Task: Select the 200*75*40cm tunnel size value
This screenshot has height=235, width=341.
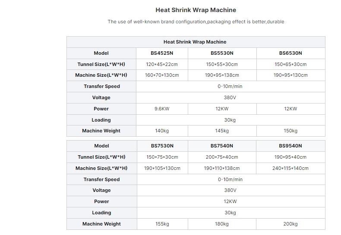Action: tap(222, 157)
